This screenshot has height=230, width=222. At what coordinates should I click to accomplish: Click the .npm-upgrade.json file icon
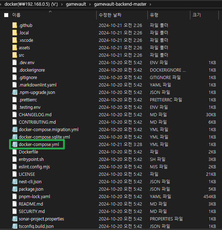[x=15, y=92]
